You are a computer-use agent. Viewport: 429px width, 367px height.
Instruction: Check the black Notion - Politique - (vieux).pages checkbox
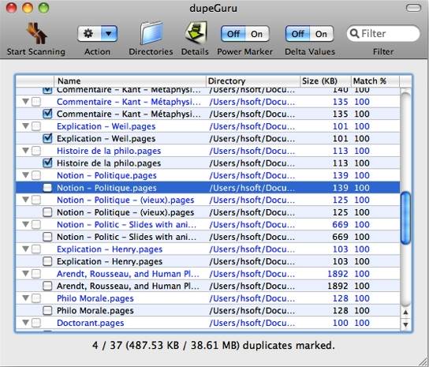[47, 212]
